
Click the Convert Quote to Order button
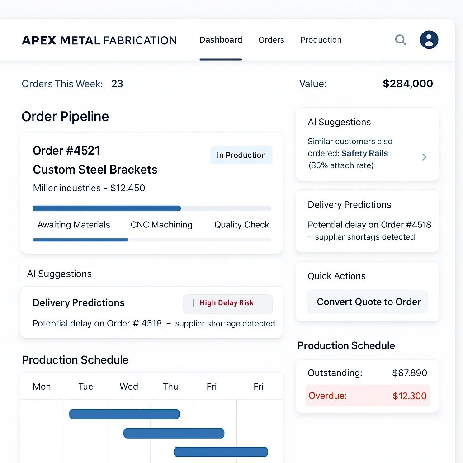tap(368, 302)
